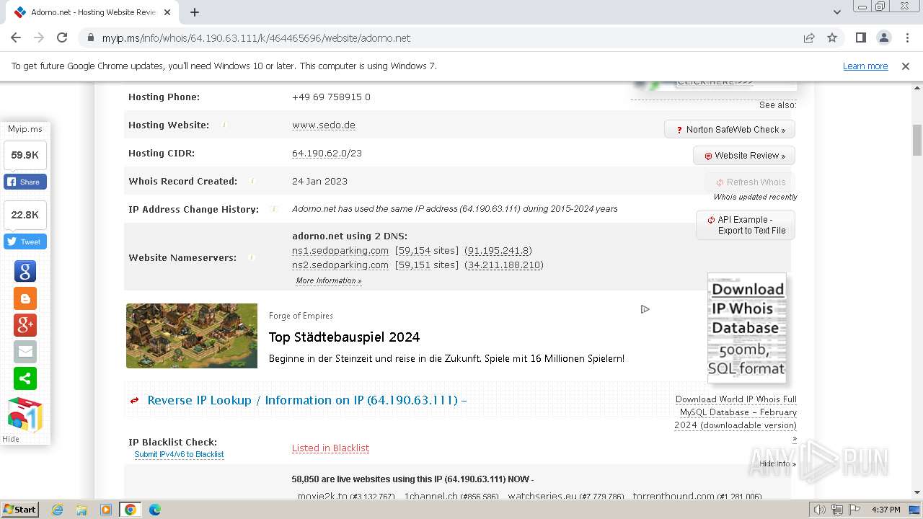Open IP 91.195.241.8 link

point(498,251)
